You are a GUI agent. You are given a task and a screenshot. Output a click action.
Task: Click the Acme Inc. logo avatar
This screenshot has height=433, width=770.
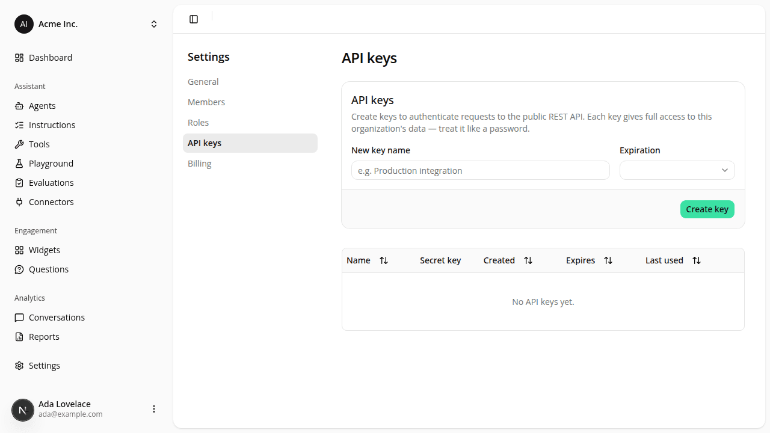click(x=24, y=24)
